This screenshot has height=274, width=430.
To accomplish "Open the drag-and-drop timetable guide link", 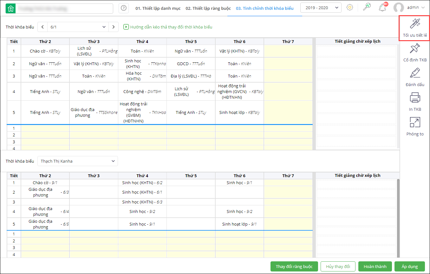I will (x=168, y=27).
